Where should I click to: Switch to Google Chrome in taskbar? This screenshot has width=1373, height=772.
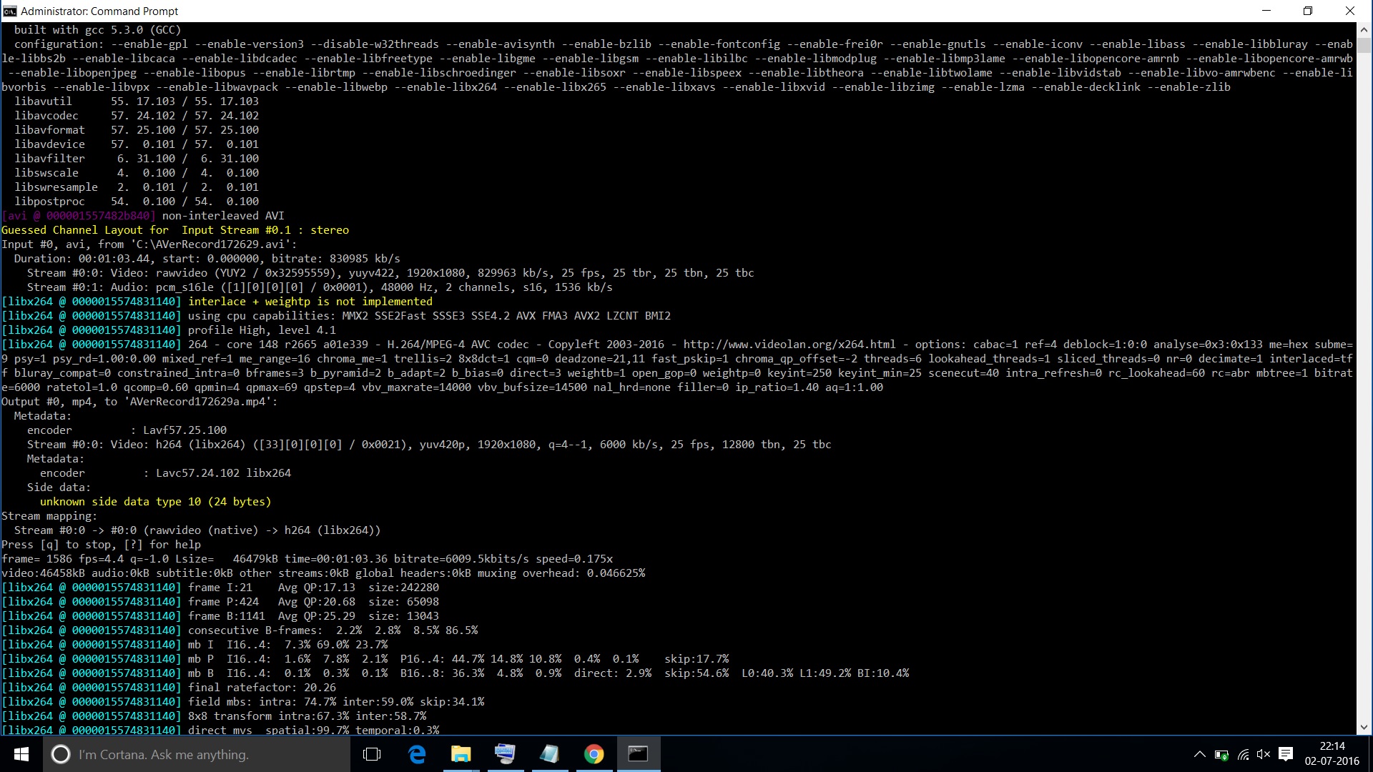tap(594, 754)
